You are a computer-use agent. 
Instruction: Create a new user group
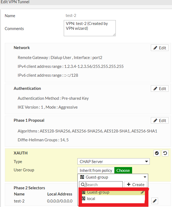136,185
